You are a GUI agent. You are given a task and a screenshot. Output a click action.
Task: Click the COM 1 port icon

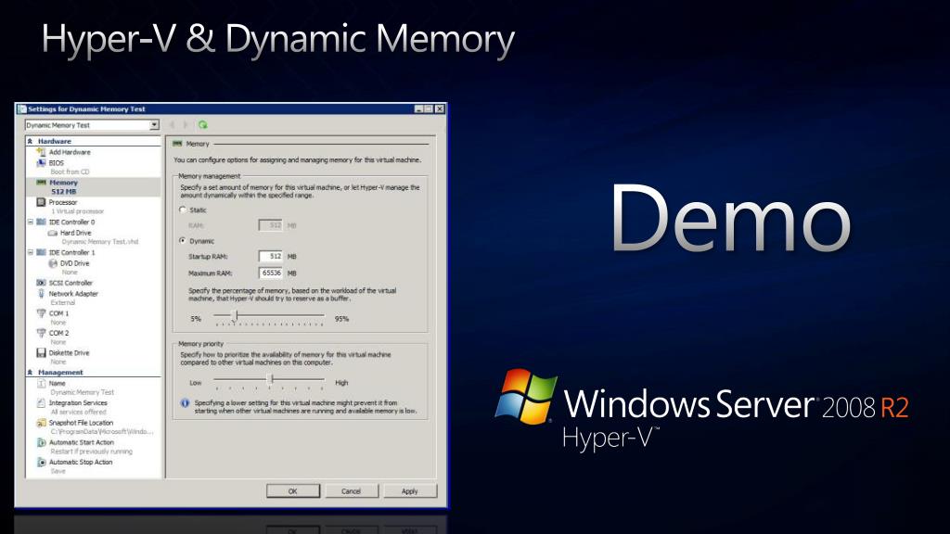(41, 313)
